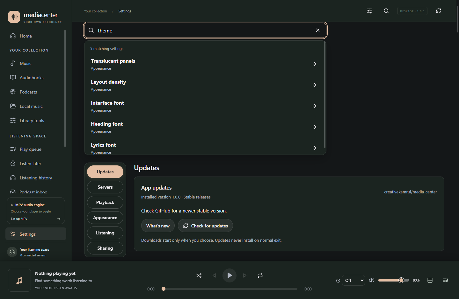
Task: Open the settings sliders icon in header
Action: [369, 11]
